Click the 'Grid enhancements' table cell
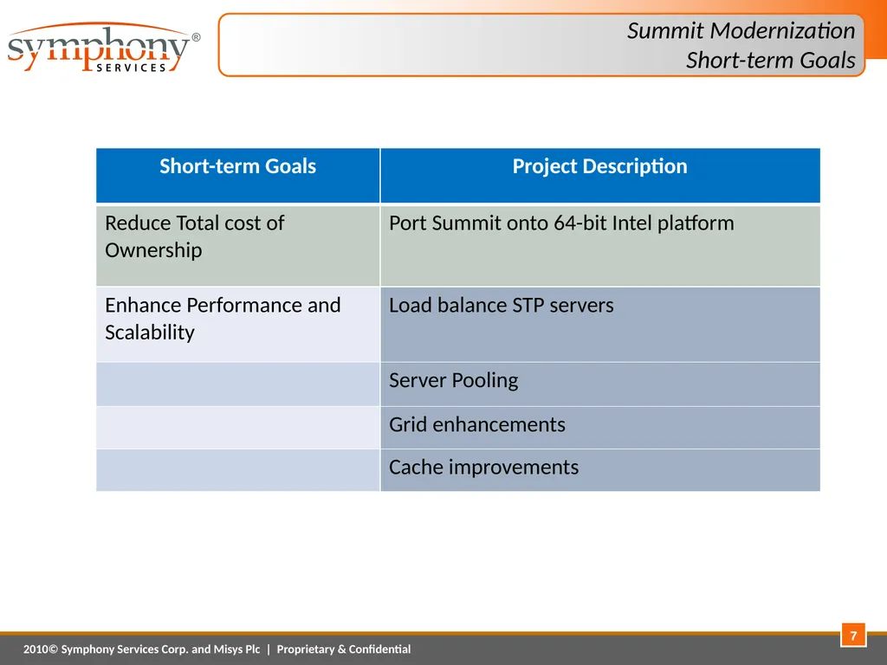The height and width of the screenshot is (665, 887). (x=600, y=428)
